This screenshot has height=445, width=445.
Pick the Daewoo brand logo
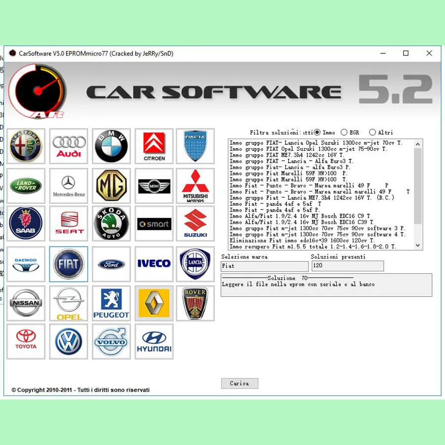click(x=26, y=264)
